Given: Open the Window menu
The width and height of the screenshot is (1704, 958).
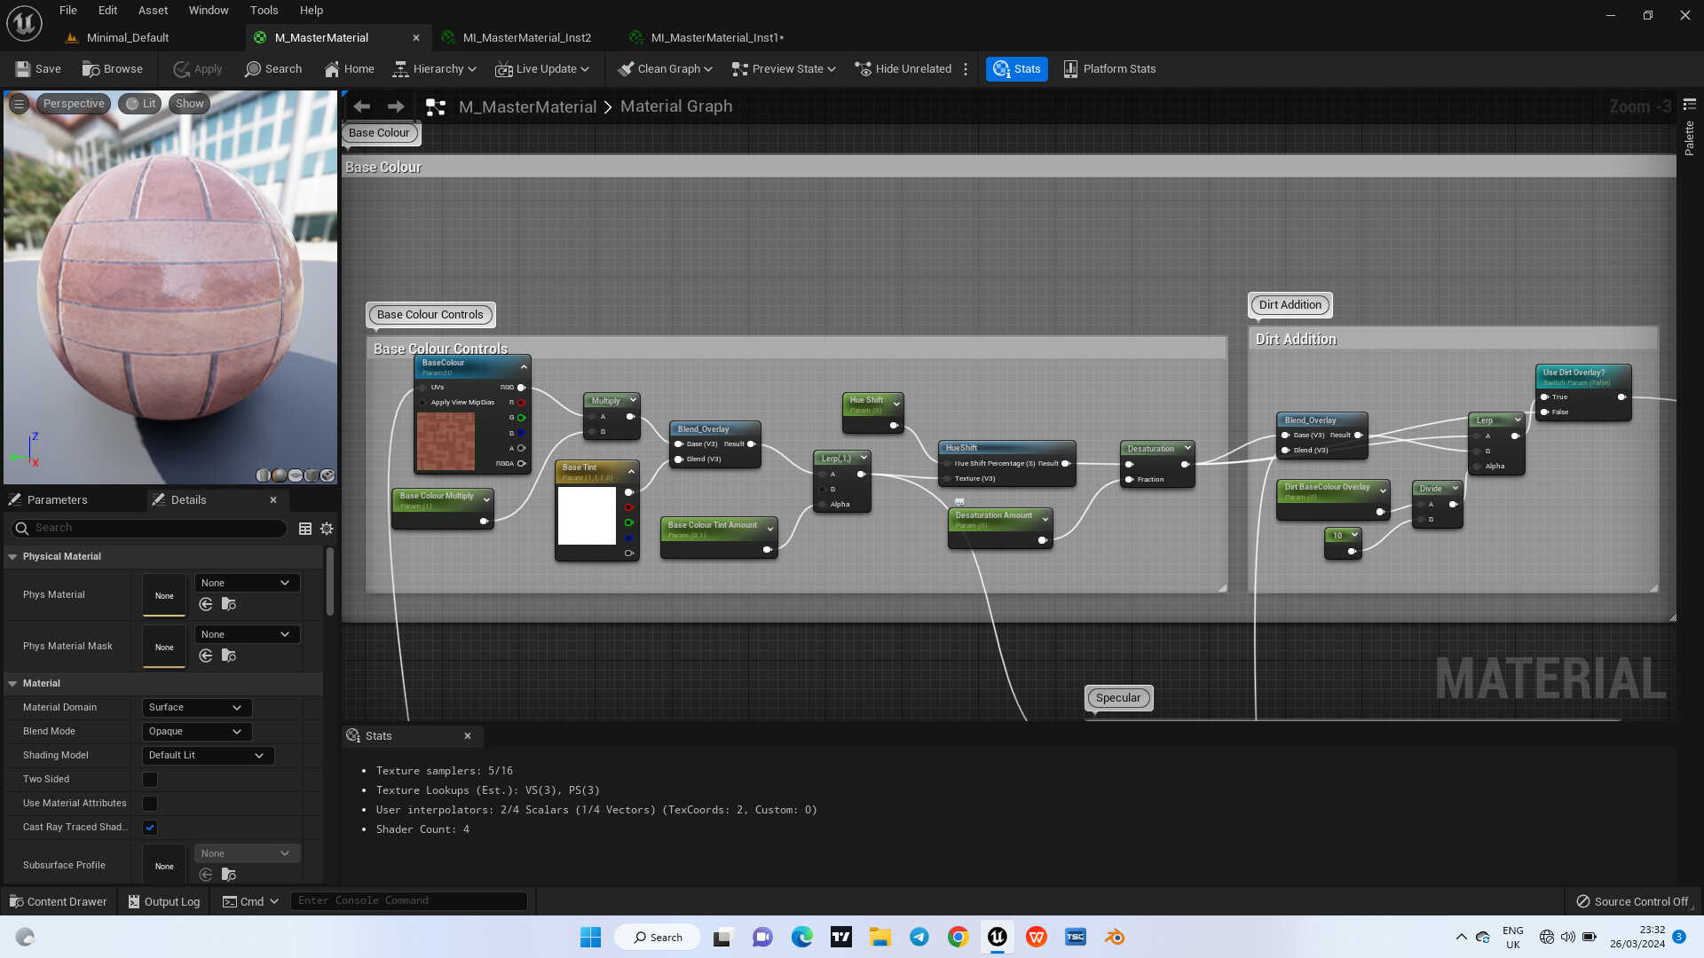Looking at the screenshot, I should 208,10.
